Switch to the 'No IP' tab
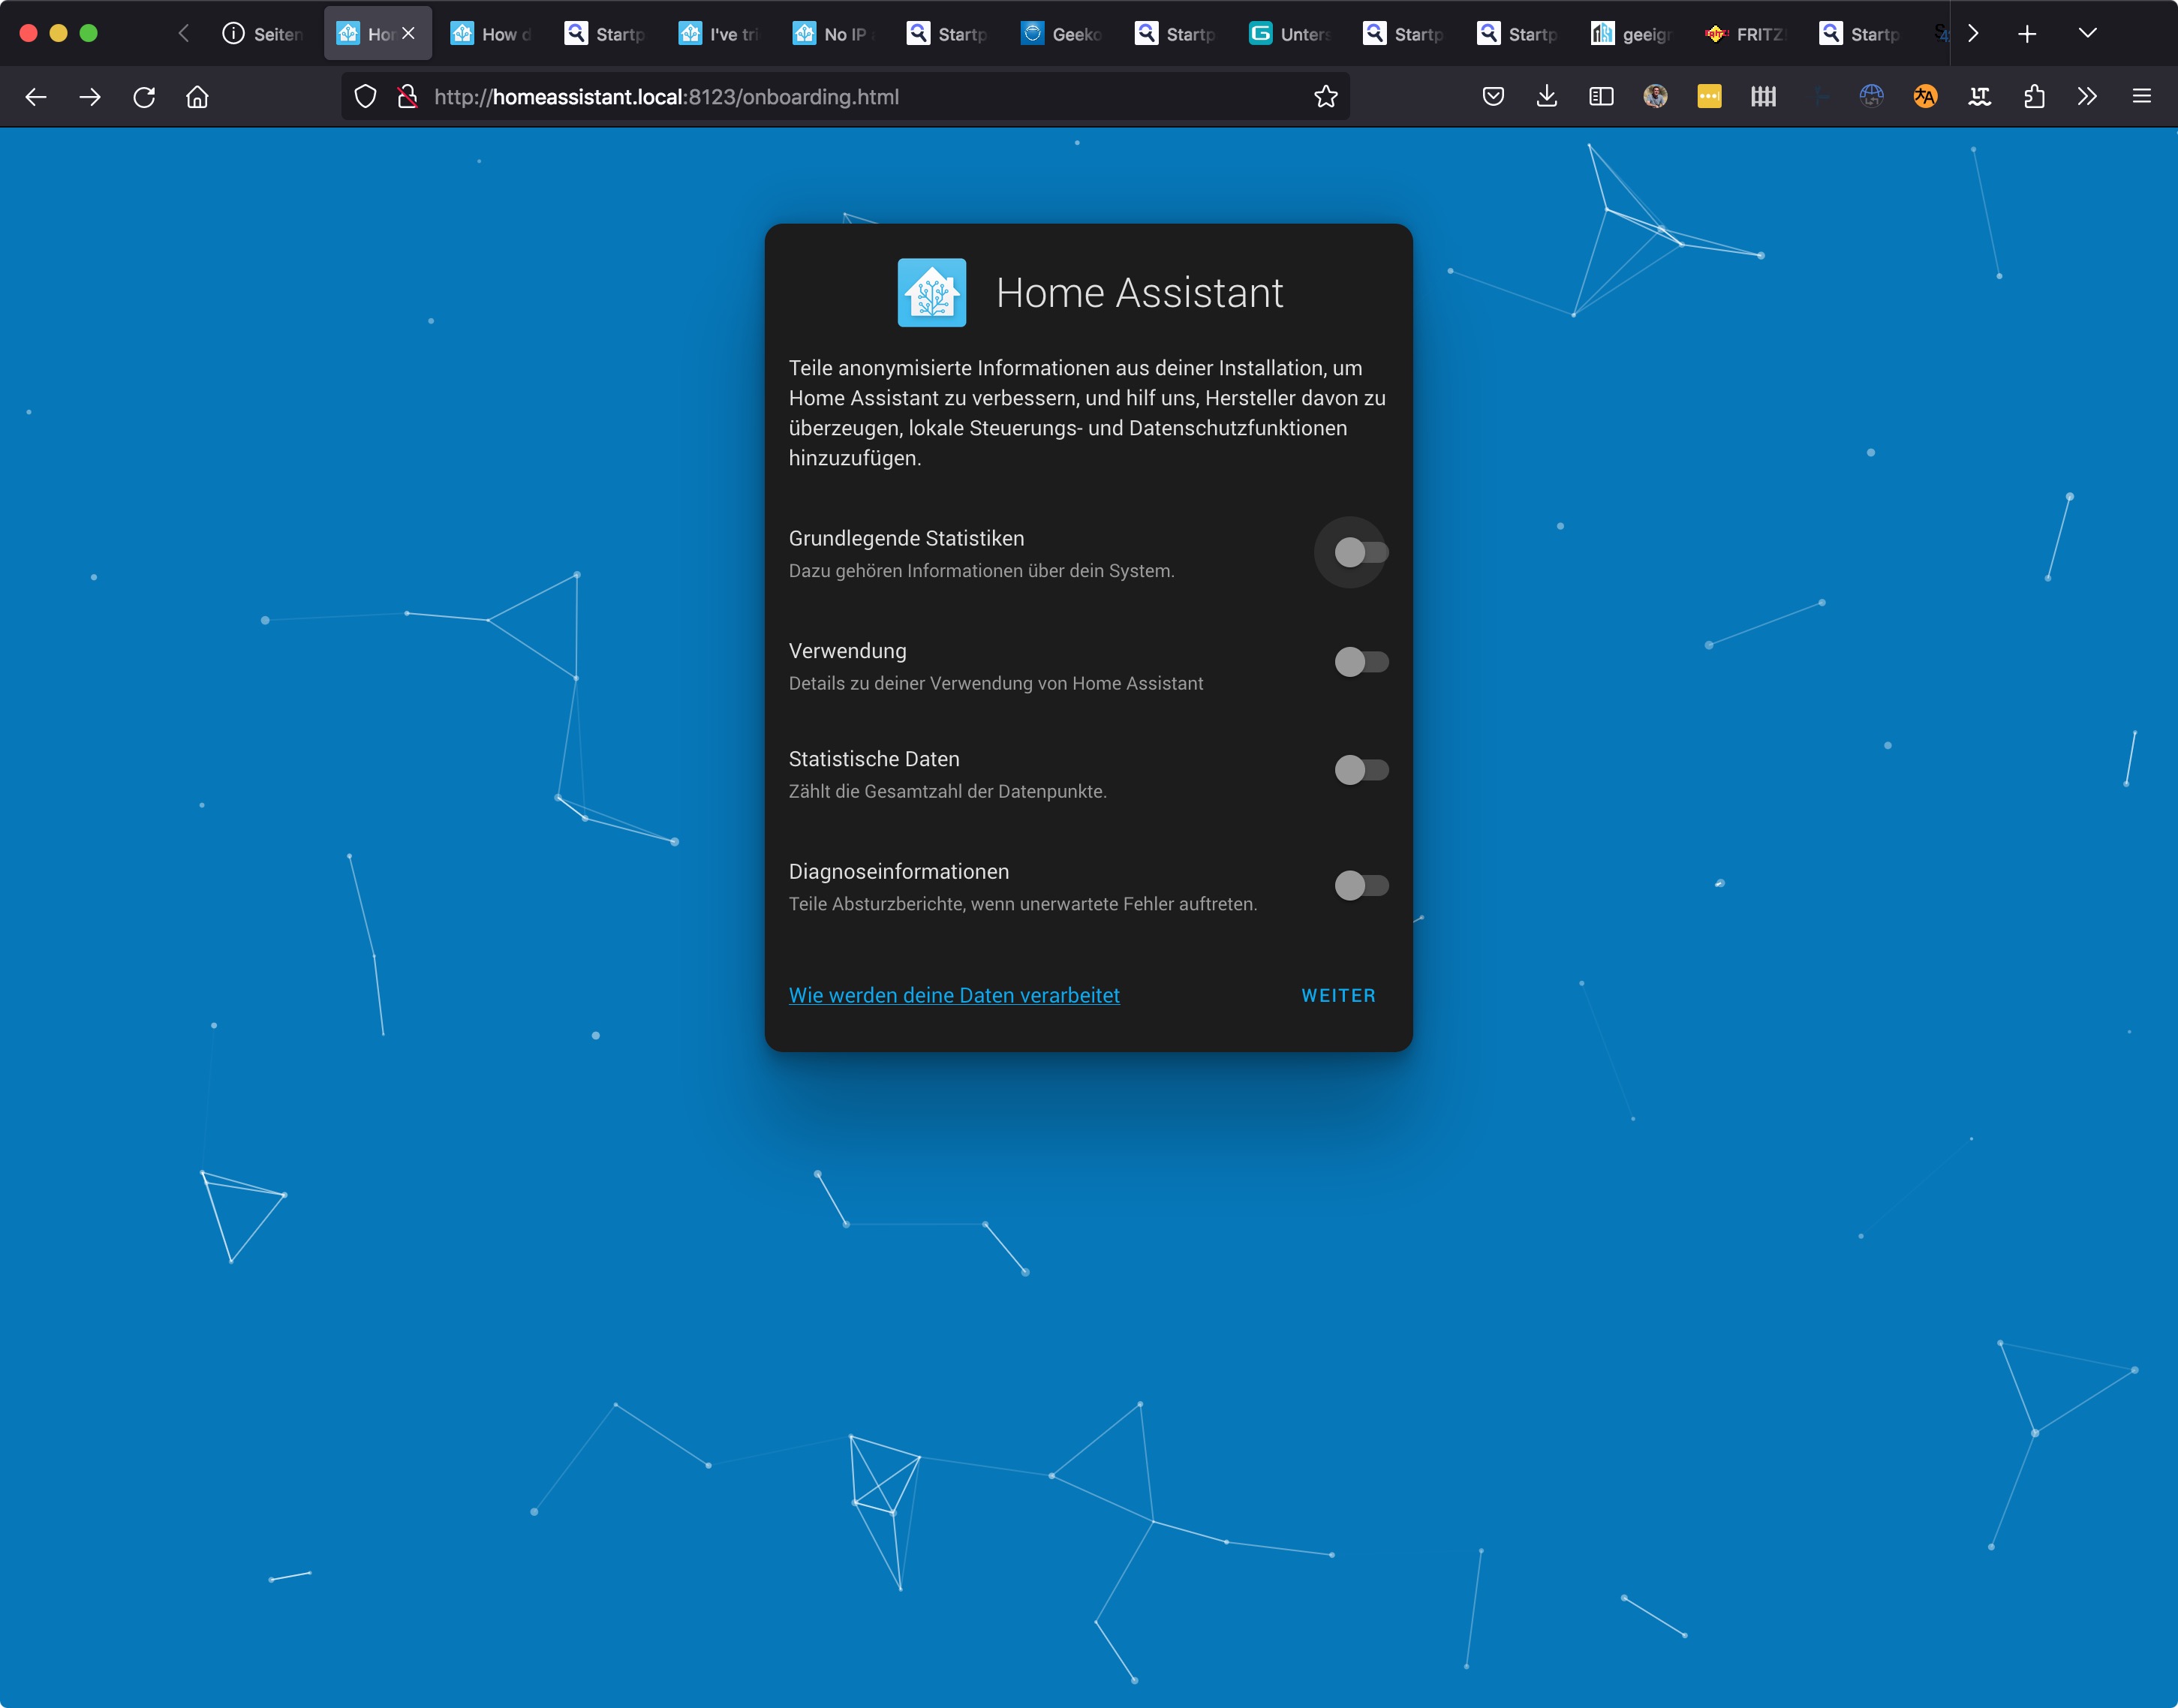This screenshot has width=2178, height=1708. (x=835, y=34)
